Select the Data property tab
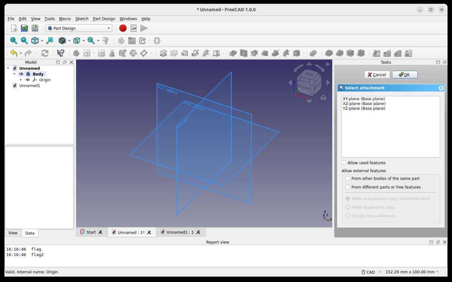Screen dimensions: 452x282 tap(30, 233)
